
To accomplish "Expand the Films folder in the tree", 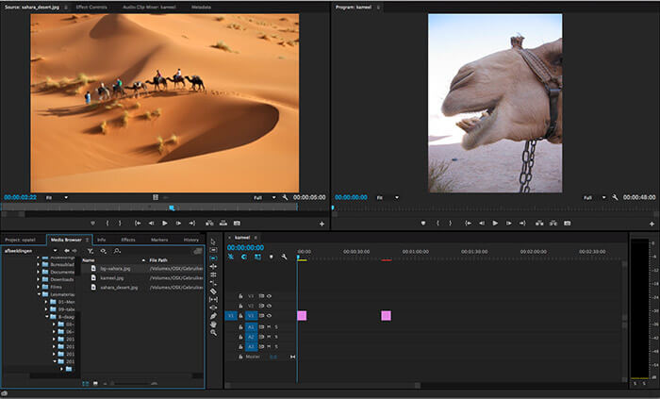I will (39, 287).
